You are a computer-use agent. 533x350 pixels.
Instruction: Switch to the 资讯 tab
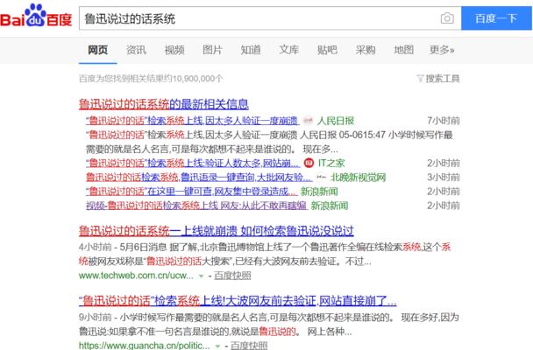coord(136,50)
